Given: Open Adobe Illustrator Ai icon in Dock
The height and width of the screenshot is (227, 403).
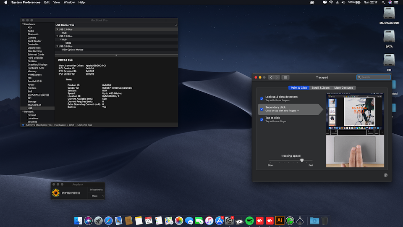Looking at the screenshot, I should (280, 221).
